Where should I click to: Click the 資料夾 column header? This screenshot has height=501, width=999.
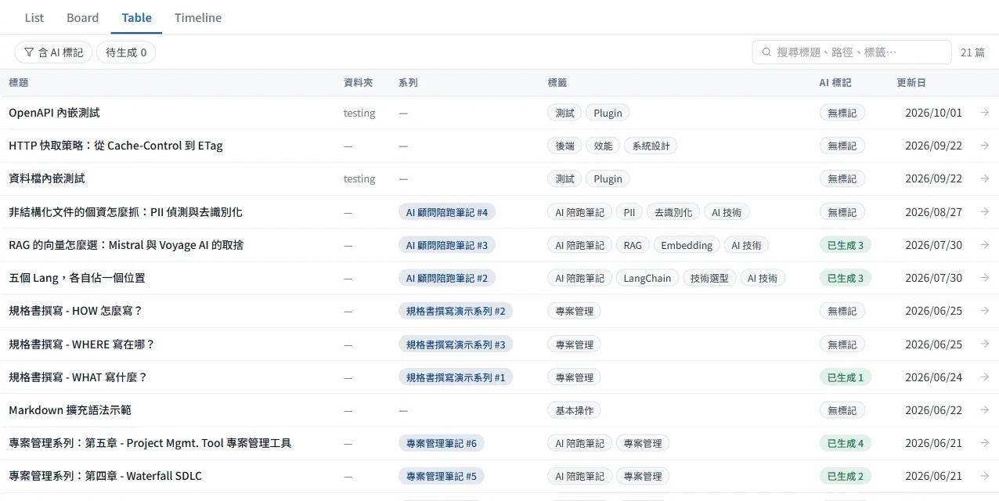(359, 82)
